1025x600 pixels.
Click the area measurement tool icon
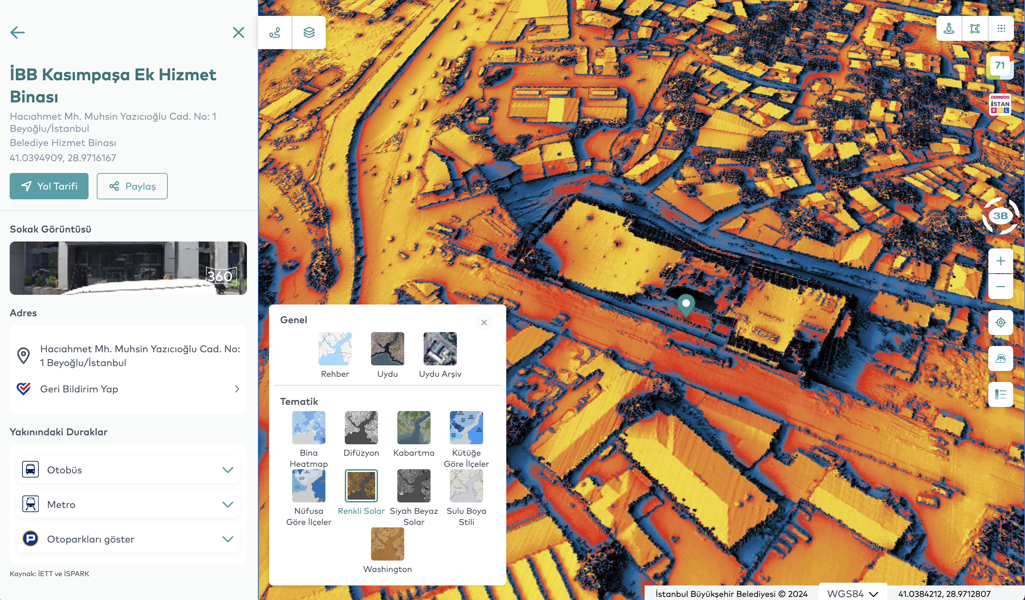pyautogui.click(x=975, y=28)
